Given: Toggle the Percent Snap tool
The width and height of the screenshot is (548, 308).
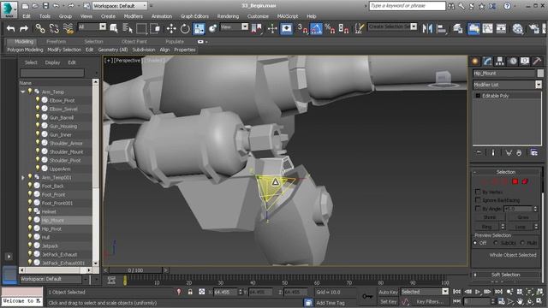Looking at the screenshot, I should point(330,28).
